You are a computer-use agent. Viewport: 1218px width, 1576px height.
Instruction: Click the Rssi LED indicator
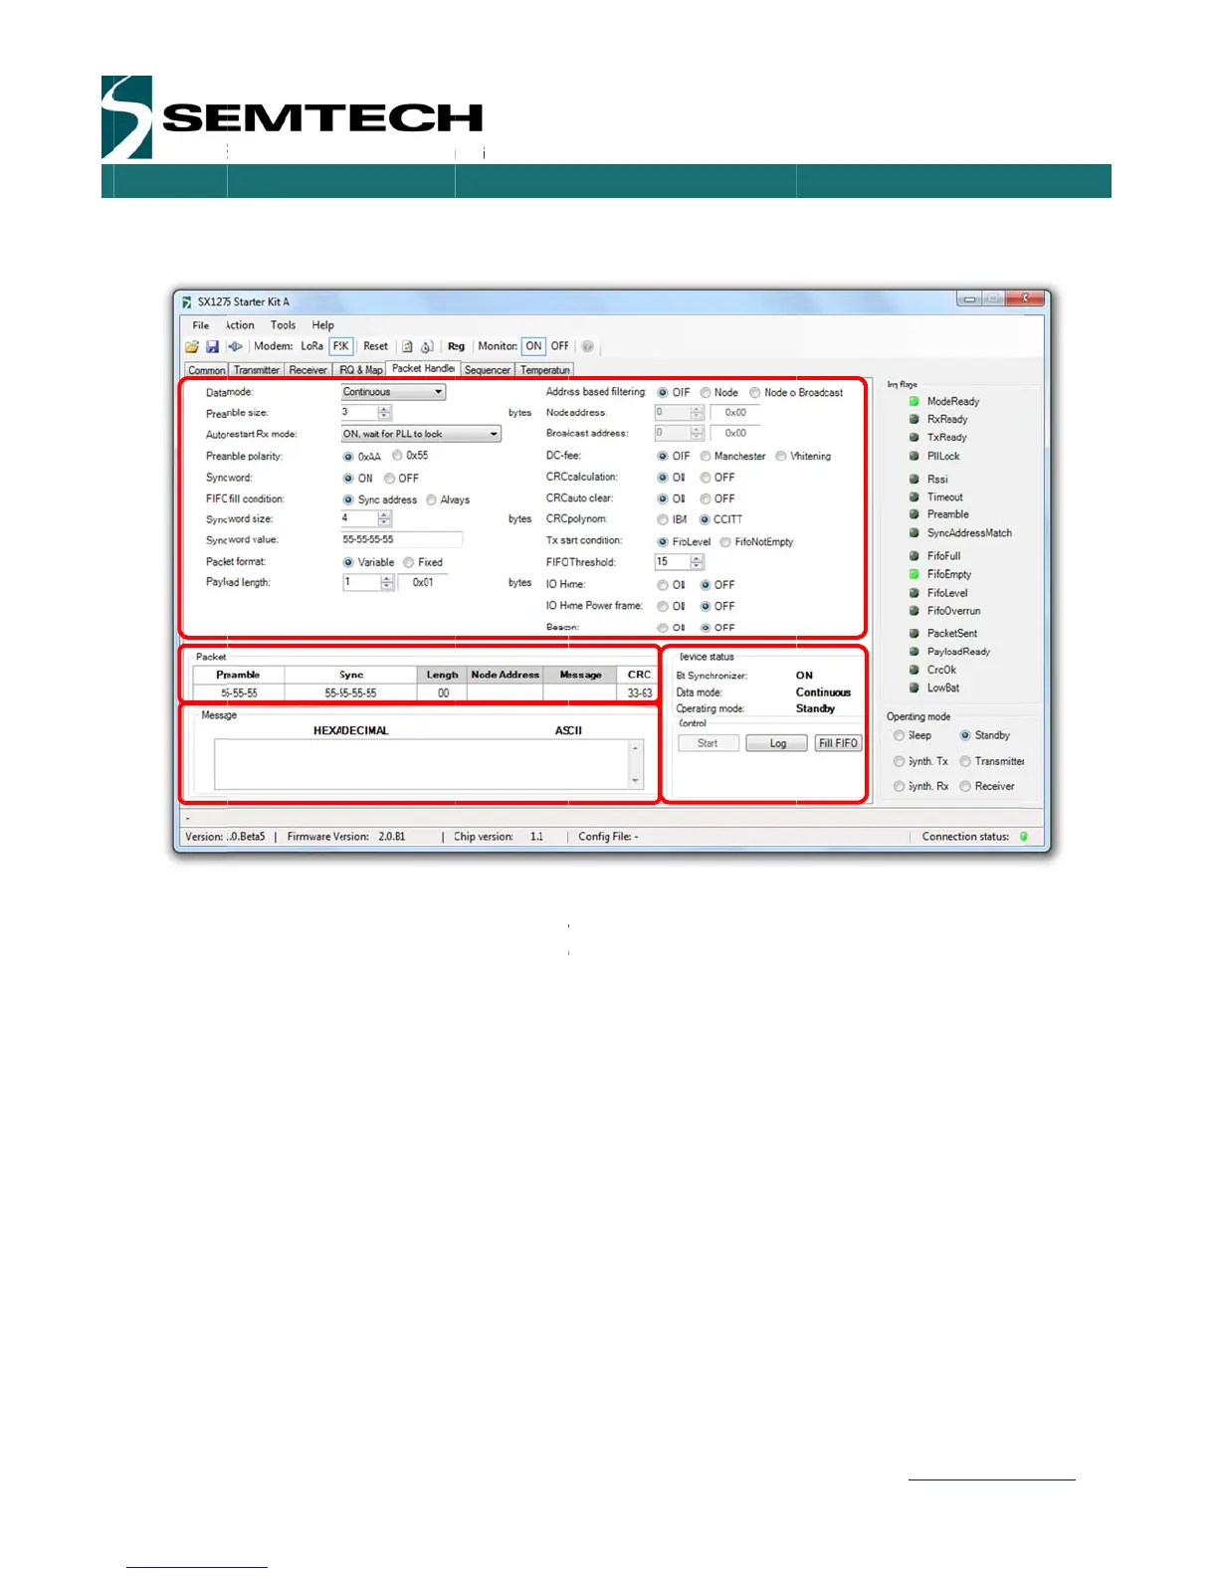click(913, 479)
